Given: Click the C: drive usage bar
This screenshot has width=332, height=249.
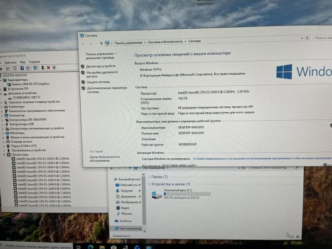Looking at the screenshot, I should coord(187,194).
